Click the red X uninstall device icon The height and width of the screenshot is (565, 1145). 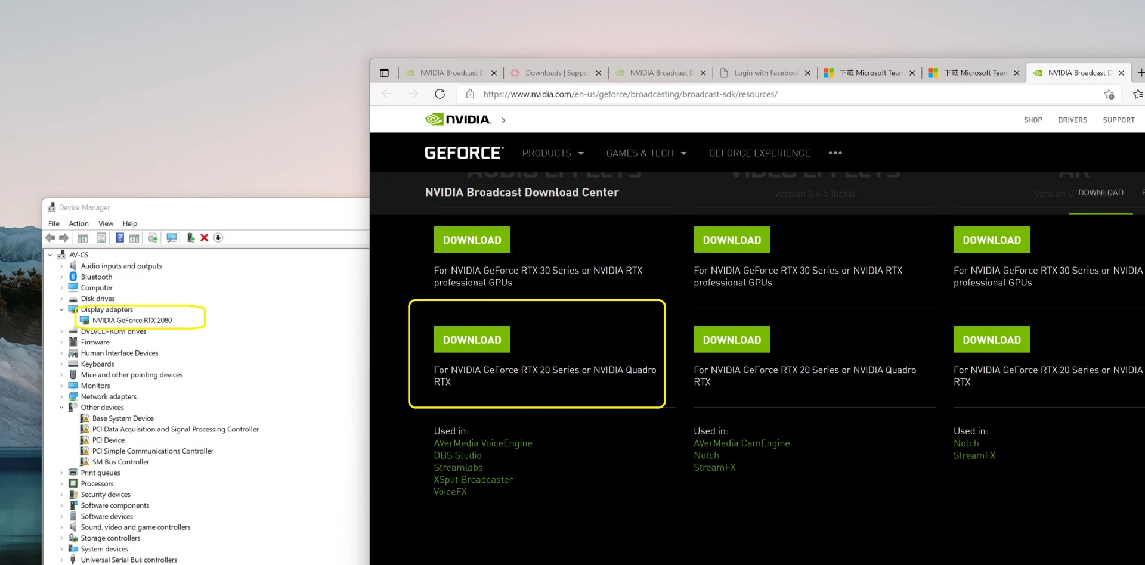click(x=205, y=238)
